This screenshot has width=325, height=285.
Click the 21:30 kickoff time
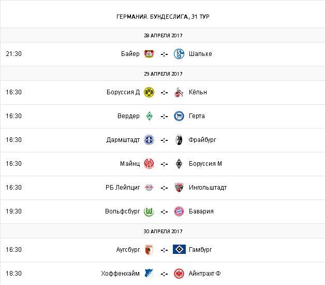13,53
